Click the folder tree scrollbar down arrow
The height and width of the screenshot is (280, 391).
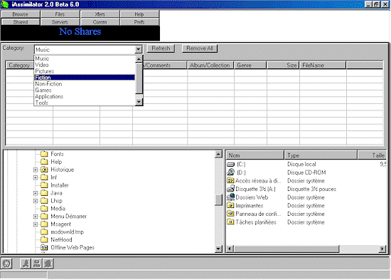218,249
